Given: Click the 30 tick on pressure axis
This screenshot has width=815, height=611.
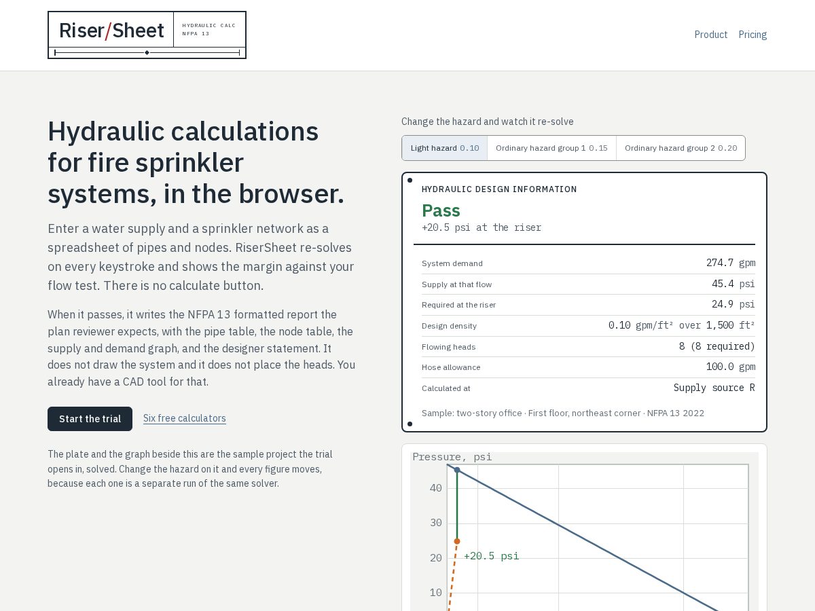Looking at the screenshot, I should tap(435, 523).
